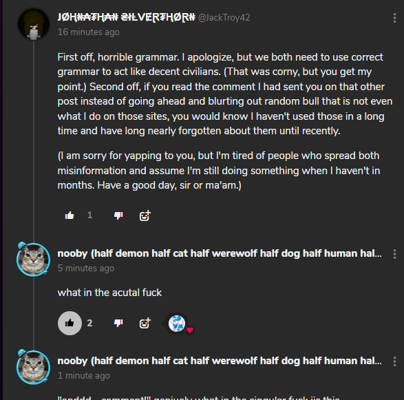Toggle thumbs up on 'what in the acutal' comment

tap(70, 323)
